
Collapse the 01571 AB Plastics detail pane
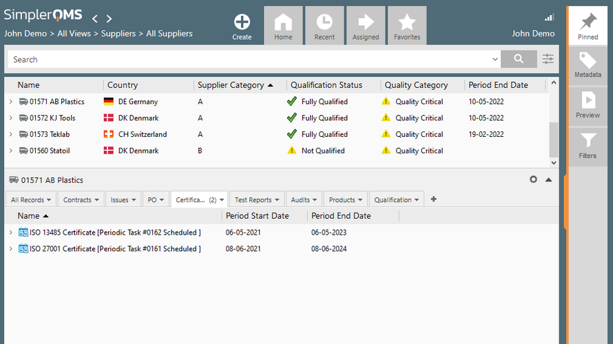tap(549, 180)
